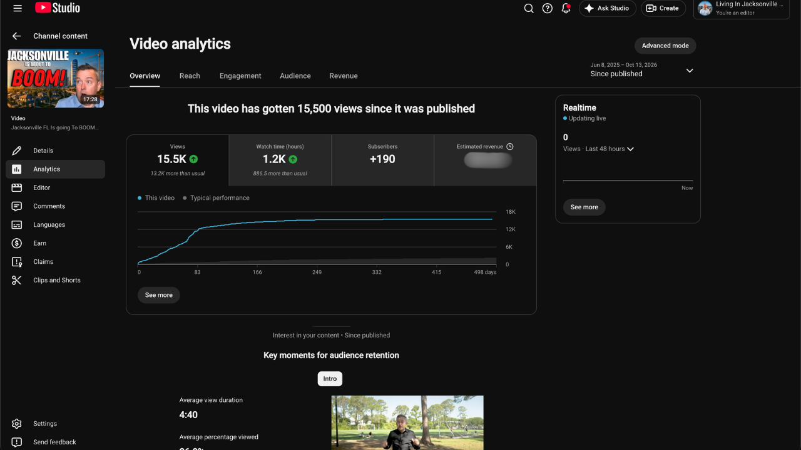
Task: Select the Views metric card
Action: (x=178, y=161)
